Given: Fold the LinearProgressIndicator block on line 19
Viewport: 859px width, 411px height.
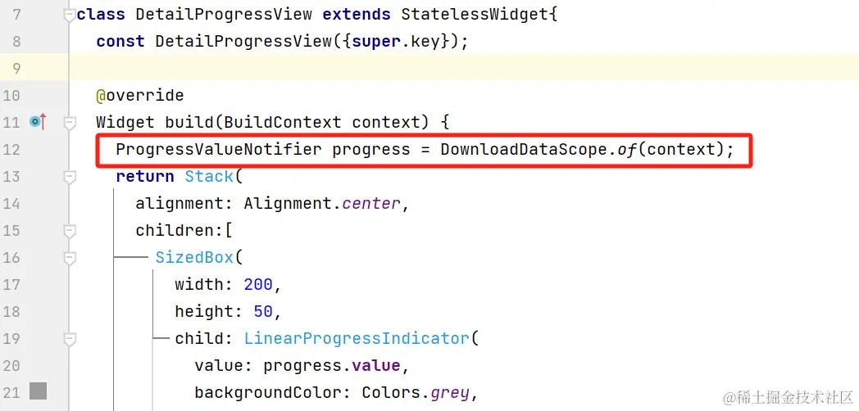Looking at the screenshot, I should point(70,338).
